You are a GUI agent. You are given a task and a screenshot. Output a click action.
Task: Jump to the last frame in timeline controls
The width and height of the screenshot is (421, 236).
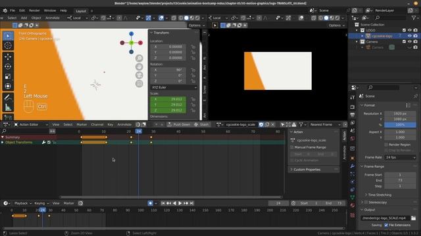pos(191,203)
